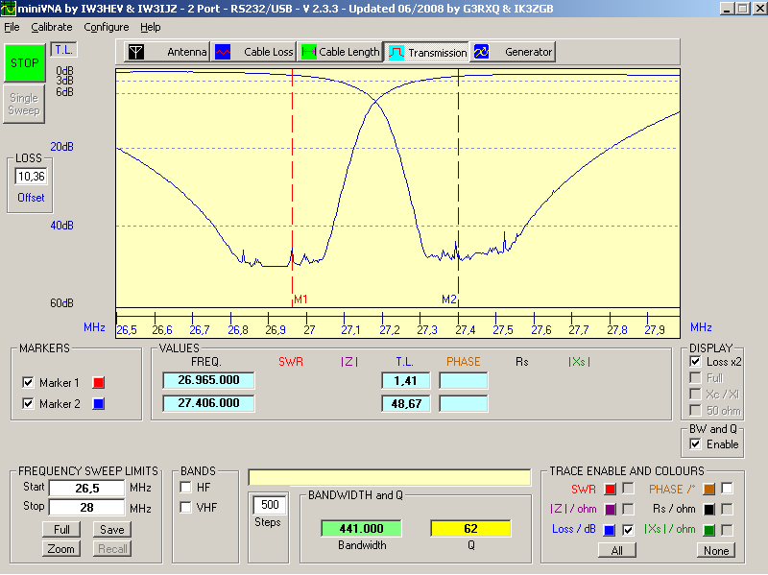Select the Antenna mode icon
This screenshot has width=768, height=575.
click(x=136, y=52)
